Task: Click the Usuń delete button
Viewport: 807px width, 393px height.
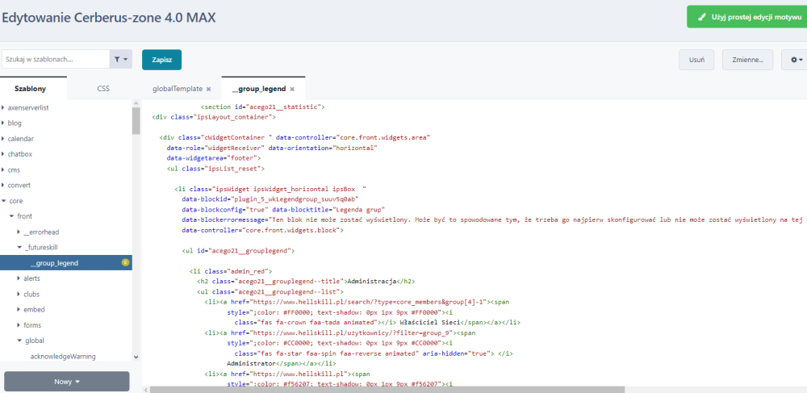Action: 697,60
